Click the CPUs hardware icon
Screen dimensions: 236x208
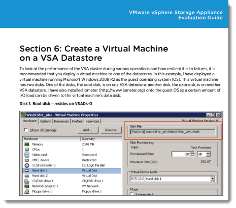tap(27, 150)
